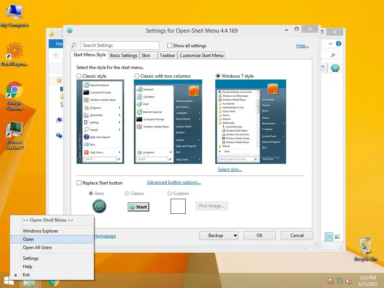
Task: Expand the Explorer ribbon chevron
Action: pyautogui.click(x=330, y=43)
